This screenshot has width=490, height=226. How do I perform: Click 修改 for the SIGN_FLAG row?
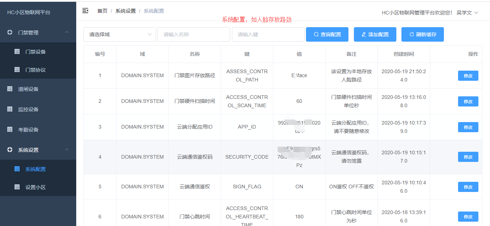coord(468,187)
